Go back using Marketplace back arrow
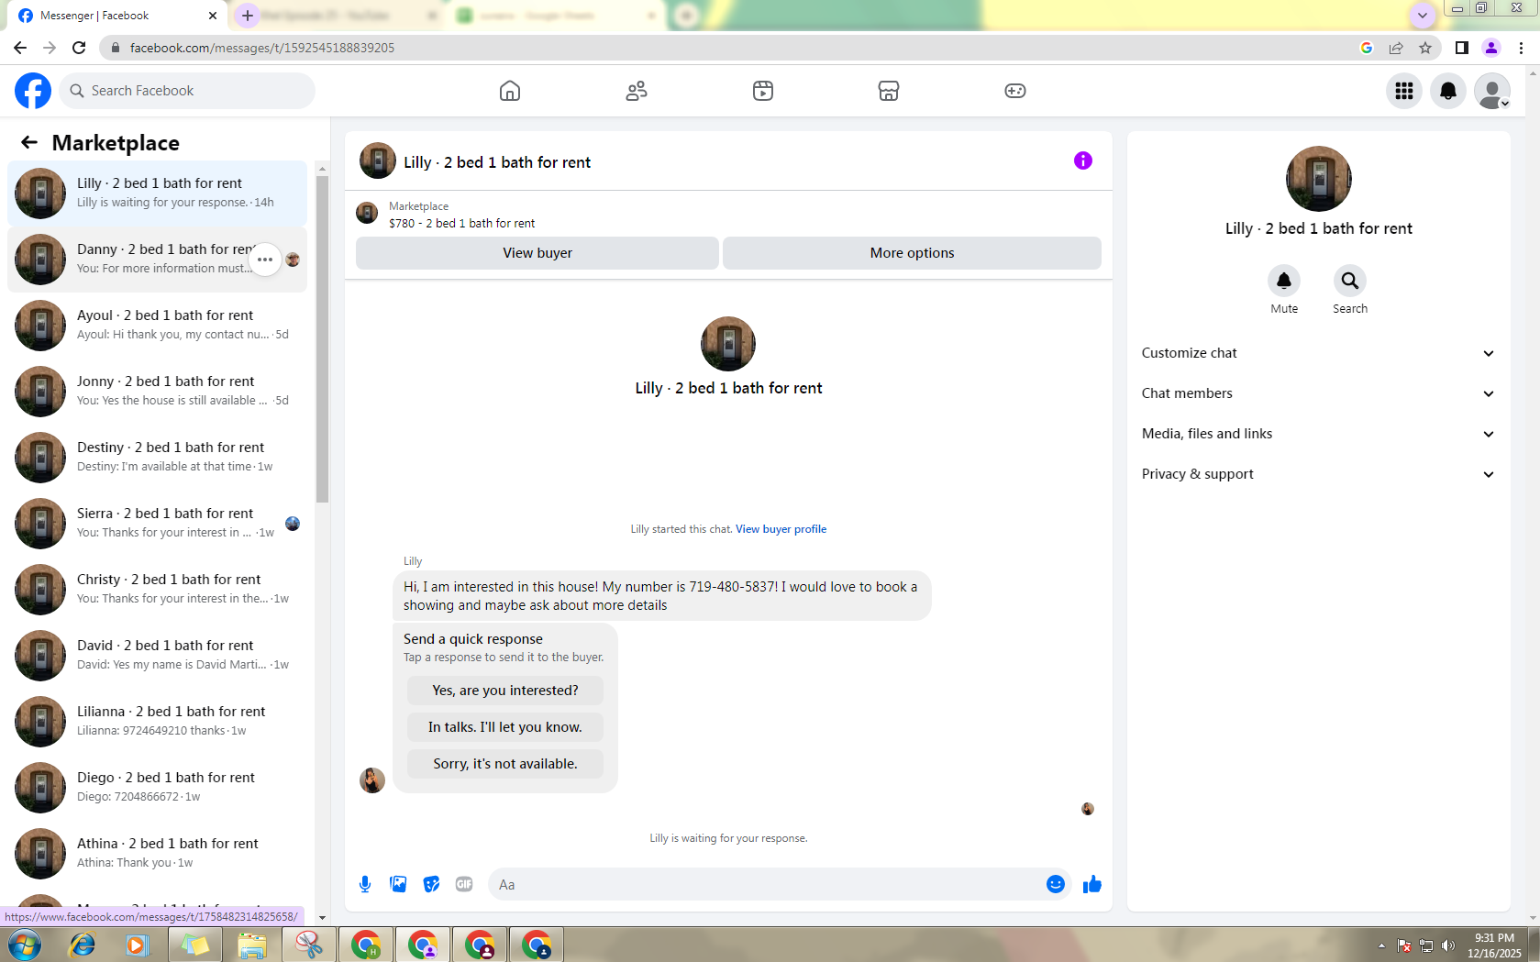This screenshot has height=962, width=1540. click(29, 142)
